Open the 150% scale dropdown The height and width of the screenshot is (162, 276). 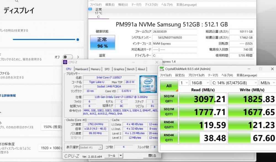[52, 127]
